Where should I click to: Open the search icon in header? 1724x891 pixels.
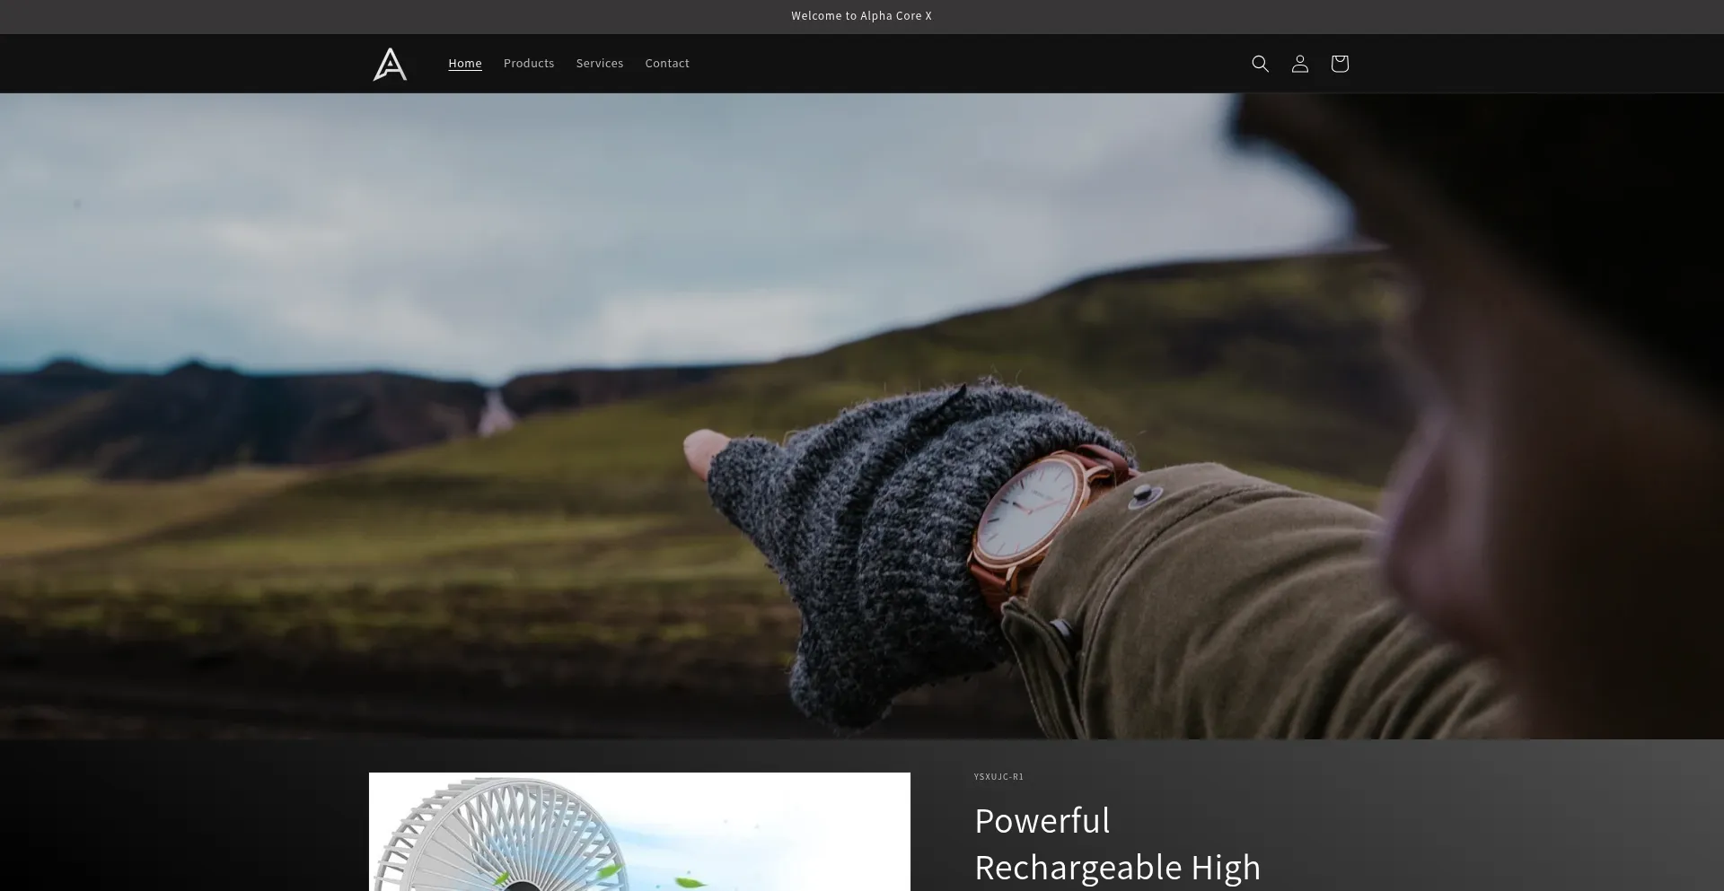point(1260,64)
